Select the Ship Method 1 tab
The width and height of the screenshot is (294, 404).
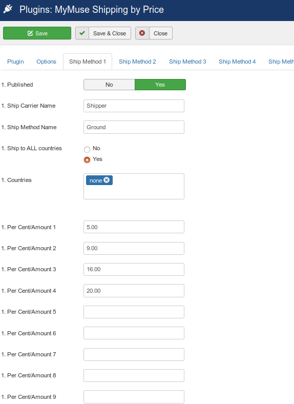click(x=88, y=62)
